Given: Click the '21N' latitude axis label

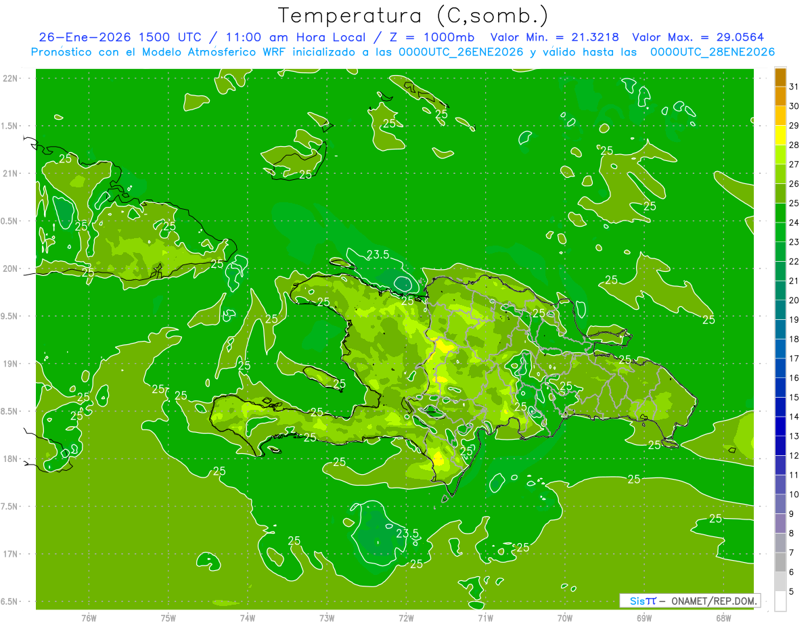Looking at the screenshot, I should 10,174.
